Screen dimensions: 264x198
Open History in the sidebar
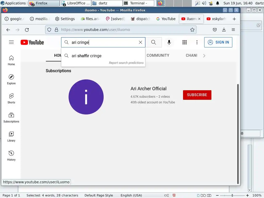tap(11, 156)
